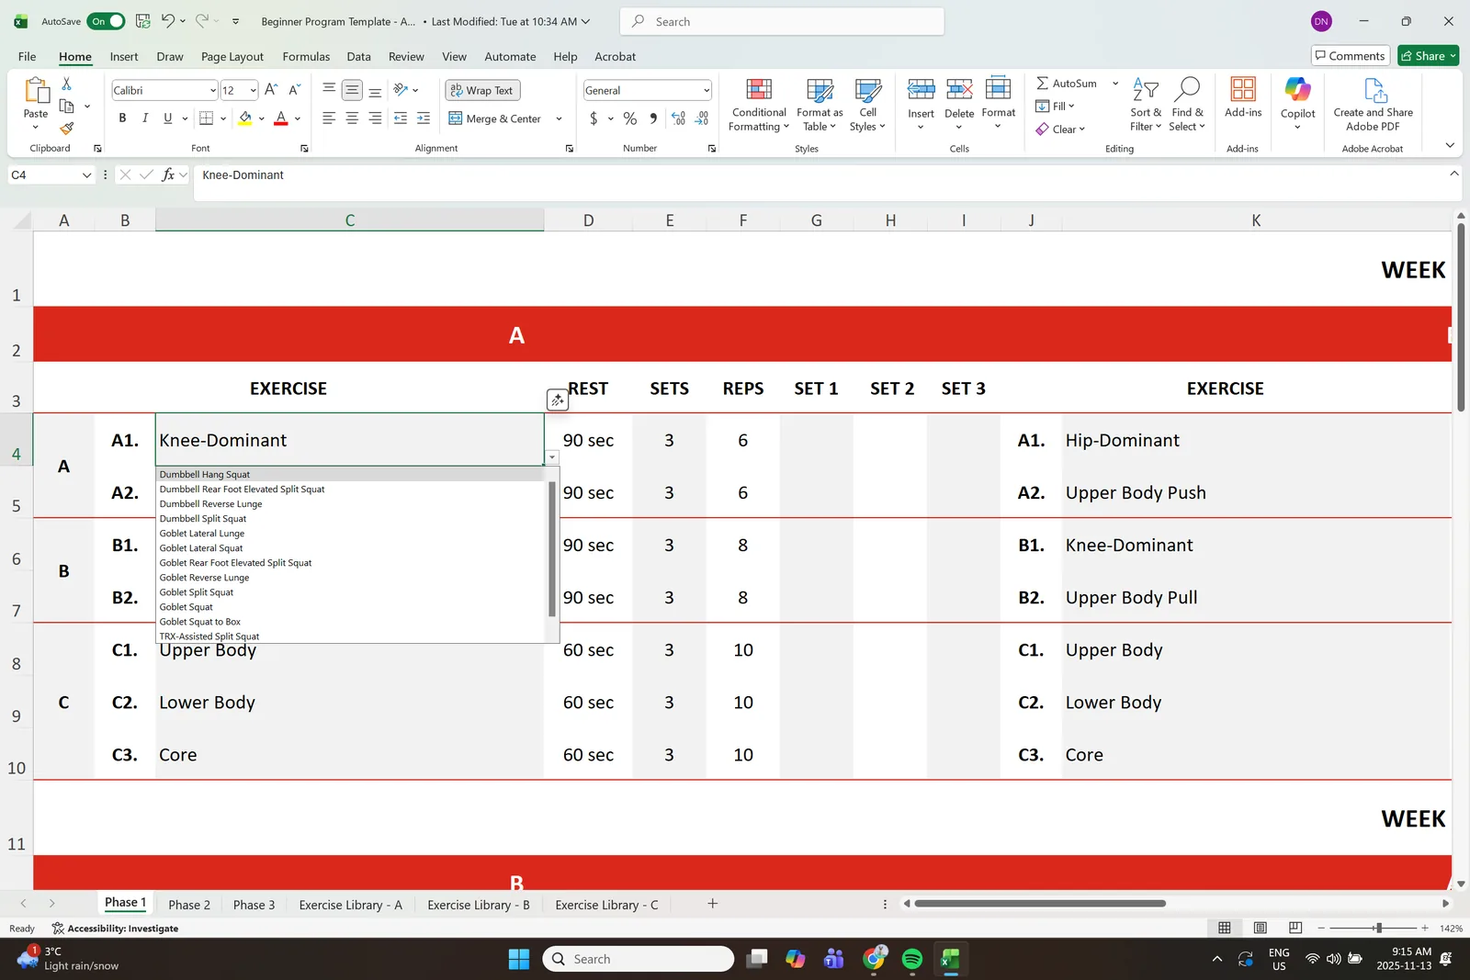
Task: Click the Cut scissors icon
Action: tap(66, 84)
